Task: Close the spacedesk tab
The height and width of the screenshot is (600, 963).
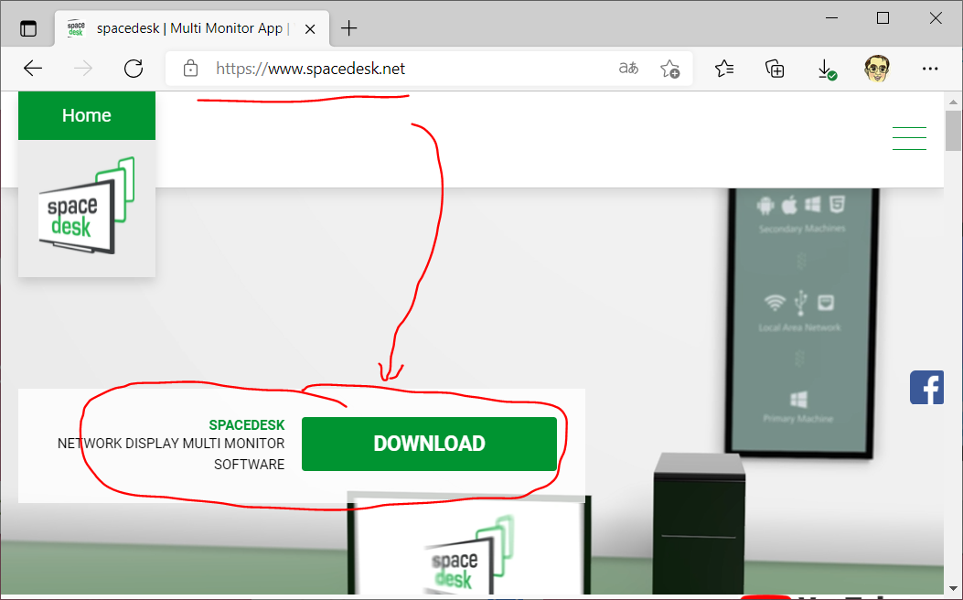Action: click(310, 29)
